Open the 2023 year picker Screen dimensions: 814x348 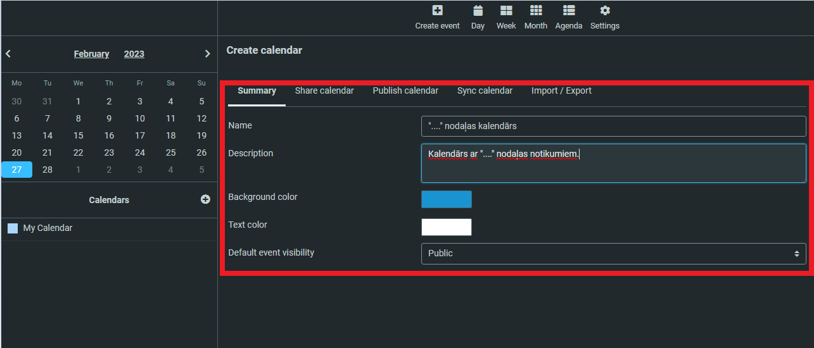(134, 54)
